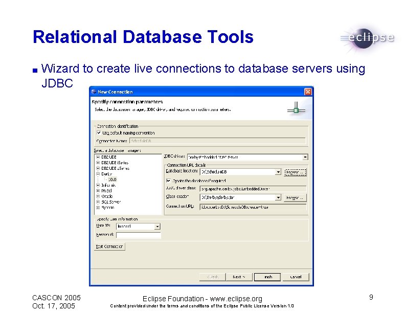Click www.eclipse.org in the slide footer
Screen dimensions: 405x313
click(x=236, y=299)
